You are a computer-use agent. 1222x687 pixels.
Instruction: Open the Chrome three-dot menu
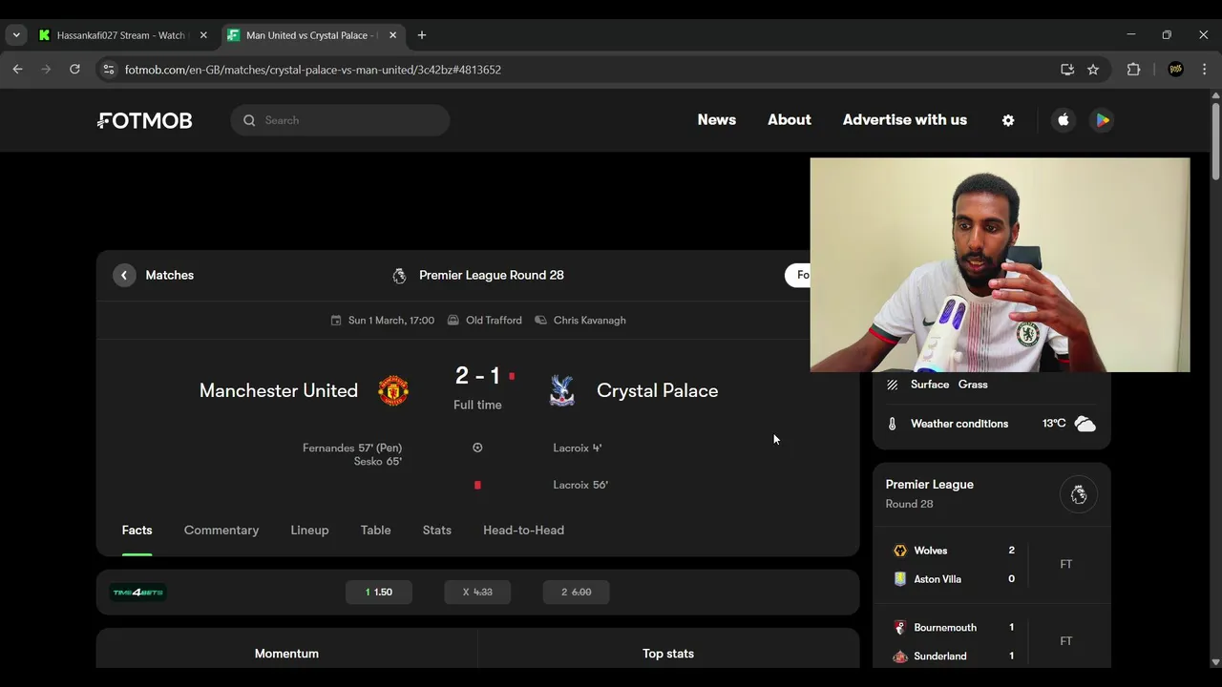[1204, 70]
